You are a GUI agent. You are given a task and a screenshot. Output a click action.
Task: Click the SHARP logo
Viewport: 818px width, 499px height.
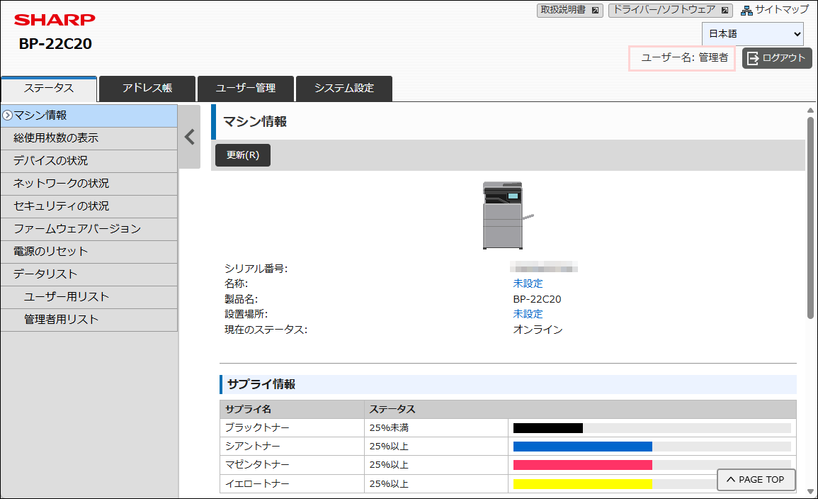tap(55, 20)
